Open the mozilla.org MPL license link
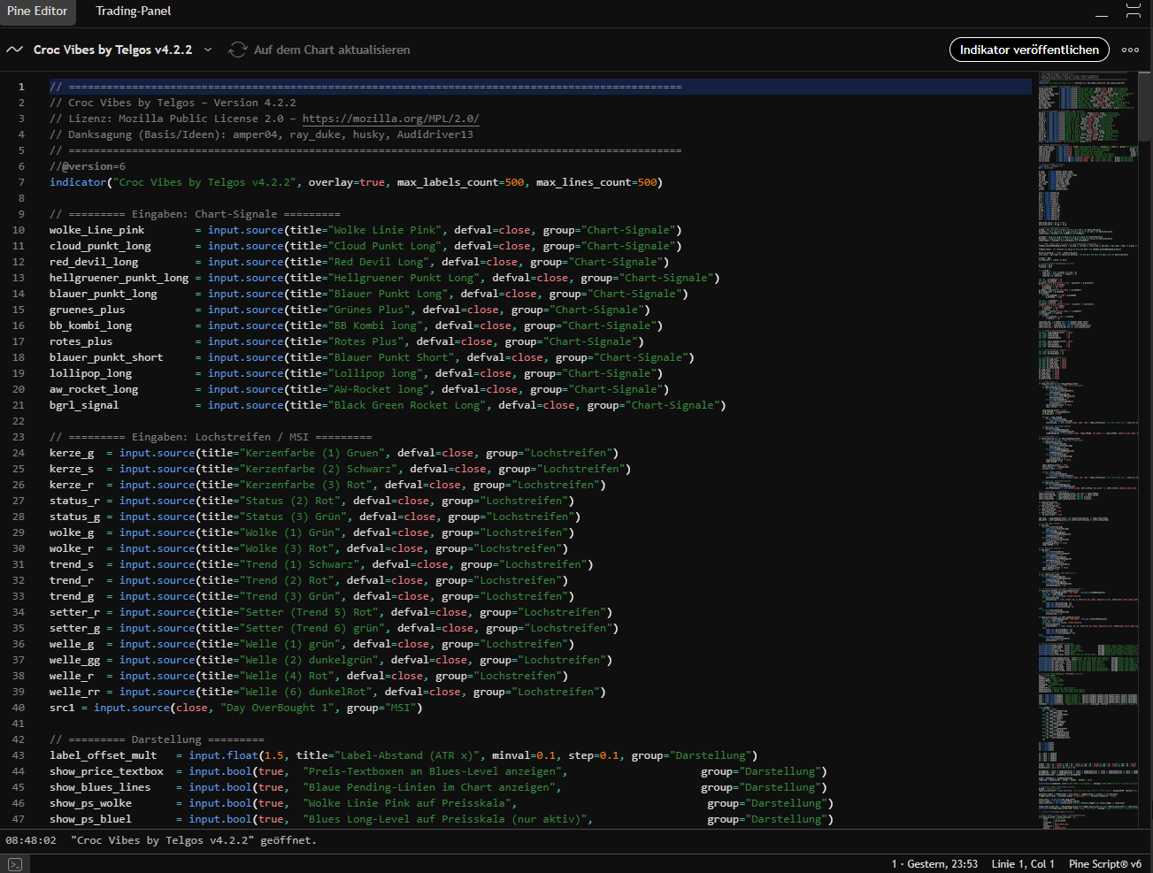This screenshot has height=873, width=1153. (x=390, y=119)
